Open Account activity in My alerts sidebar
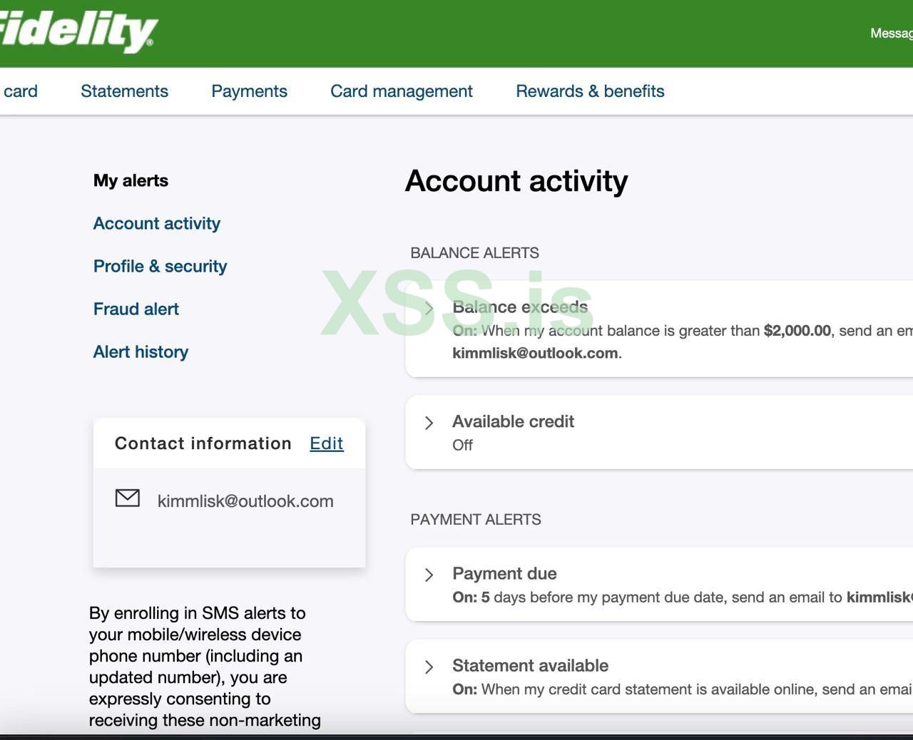The image size is (913, 740). 156,224
